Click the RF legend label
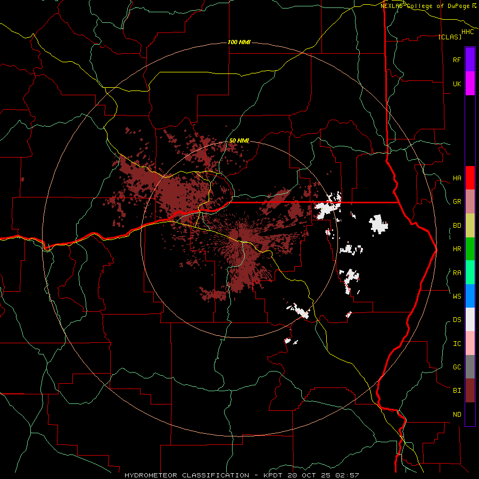 pos(457,60)
